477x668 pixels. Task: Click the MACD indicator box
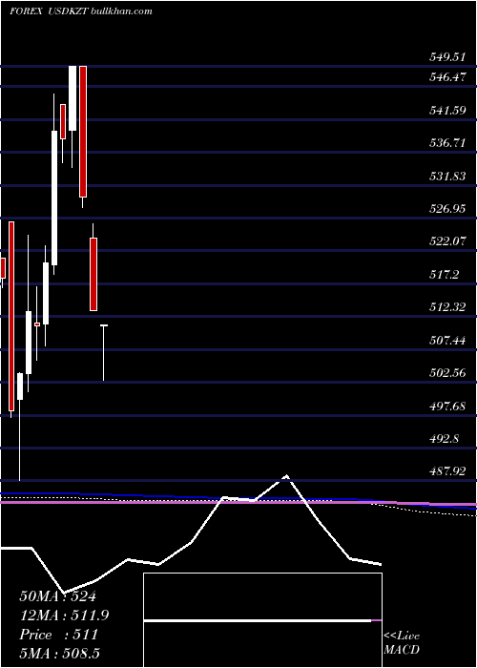[262, 620]
